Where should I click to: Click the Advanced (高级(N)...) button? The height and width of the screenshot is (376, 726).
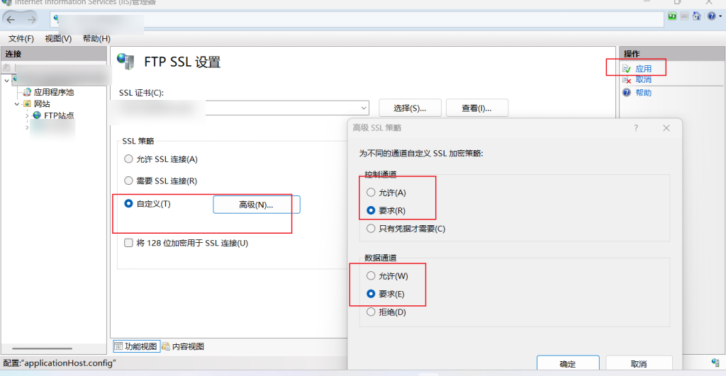click(257, 205)
